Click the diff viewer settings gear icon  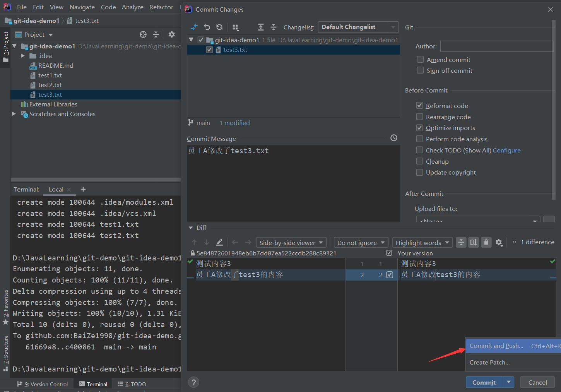click(499, 243)
